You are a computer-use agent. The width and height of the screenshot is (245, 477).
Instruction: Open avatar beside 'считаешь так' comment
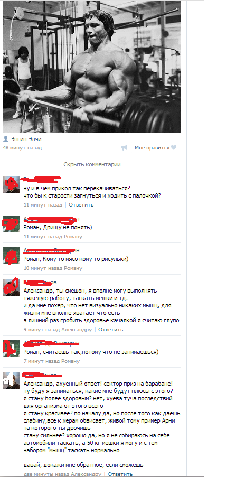(x=12, y=349)
